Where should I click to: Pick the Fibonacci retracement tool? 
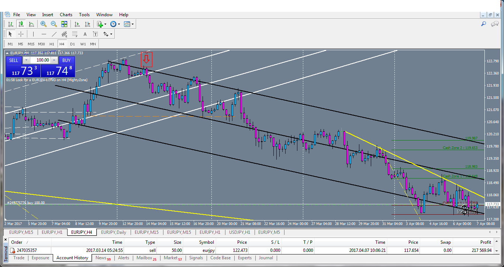75,34
